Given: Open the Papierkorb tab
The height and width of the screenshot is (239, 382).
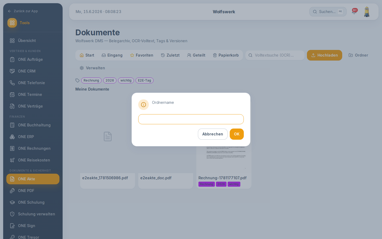Looking at the screenshot, I should tap(226, 55).
